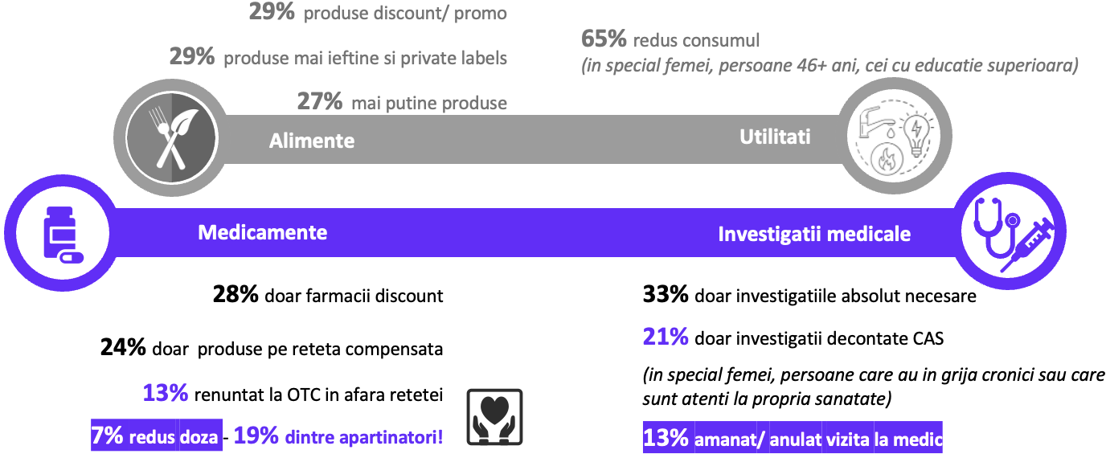
Task: Select the 28% doar farmacii discount line
Action: pos(328,296)
